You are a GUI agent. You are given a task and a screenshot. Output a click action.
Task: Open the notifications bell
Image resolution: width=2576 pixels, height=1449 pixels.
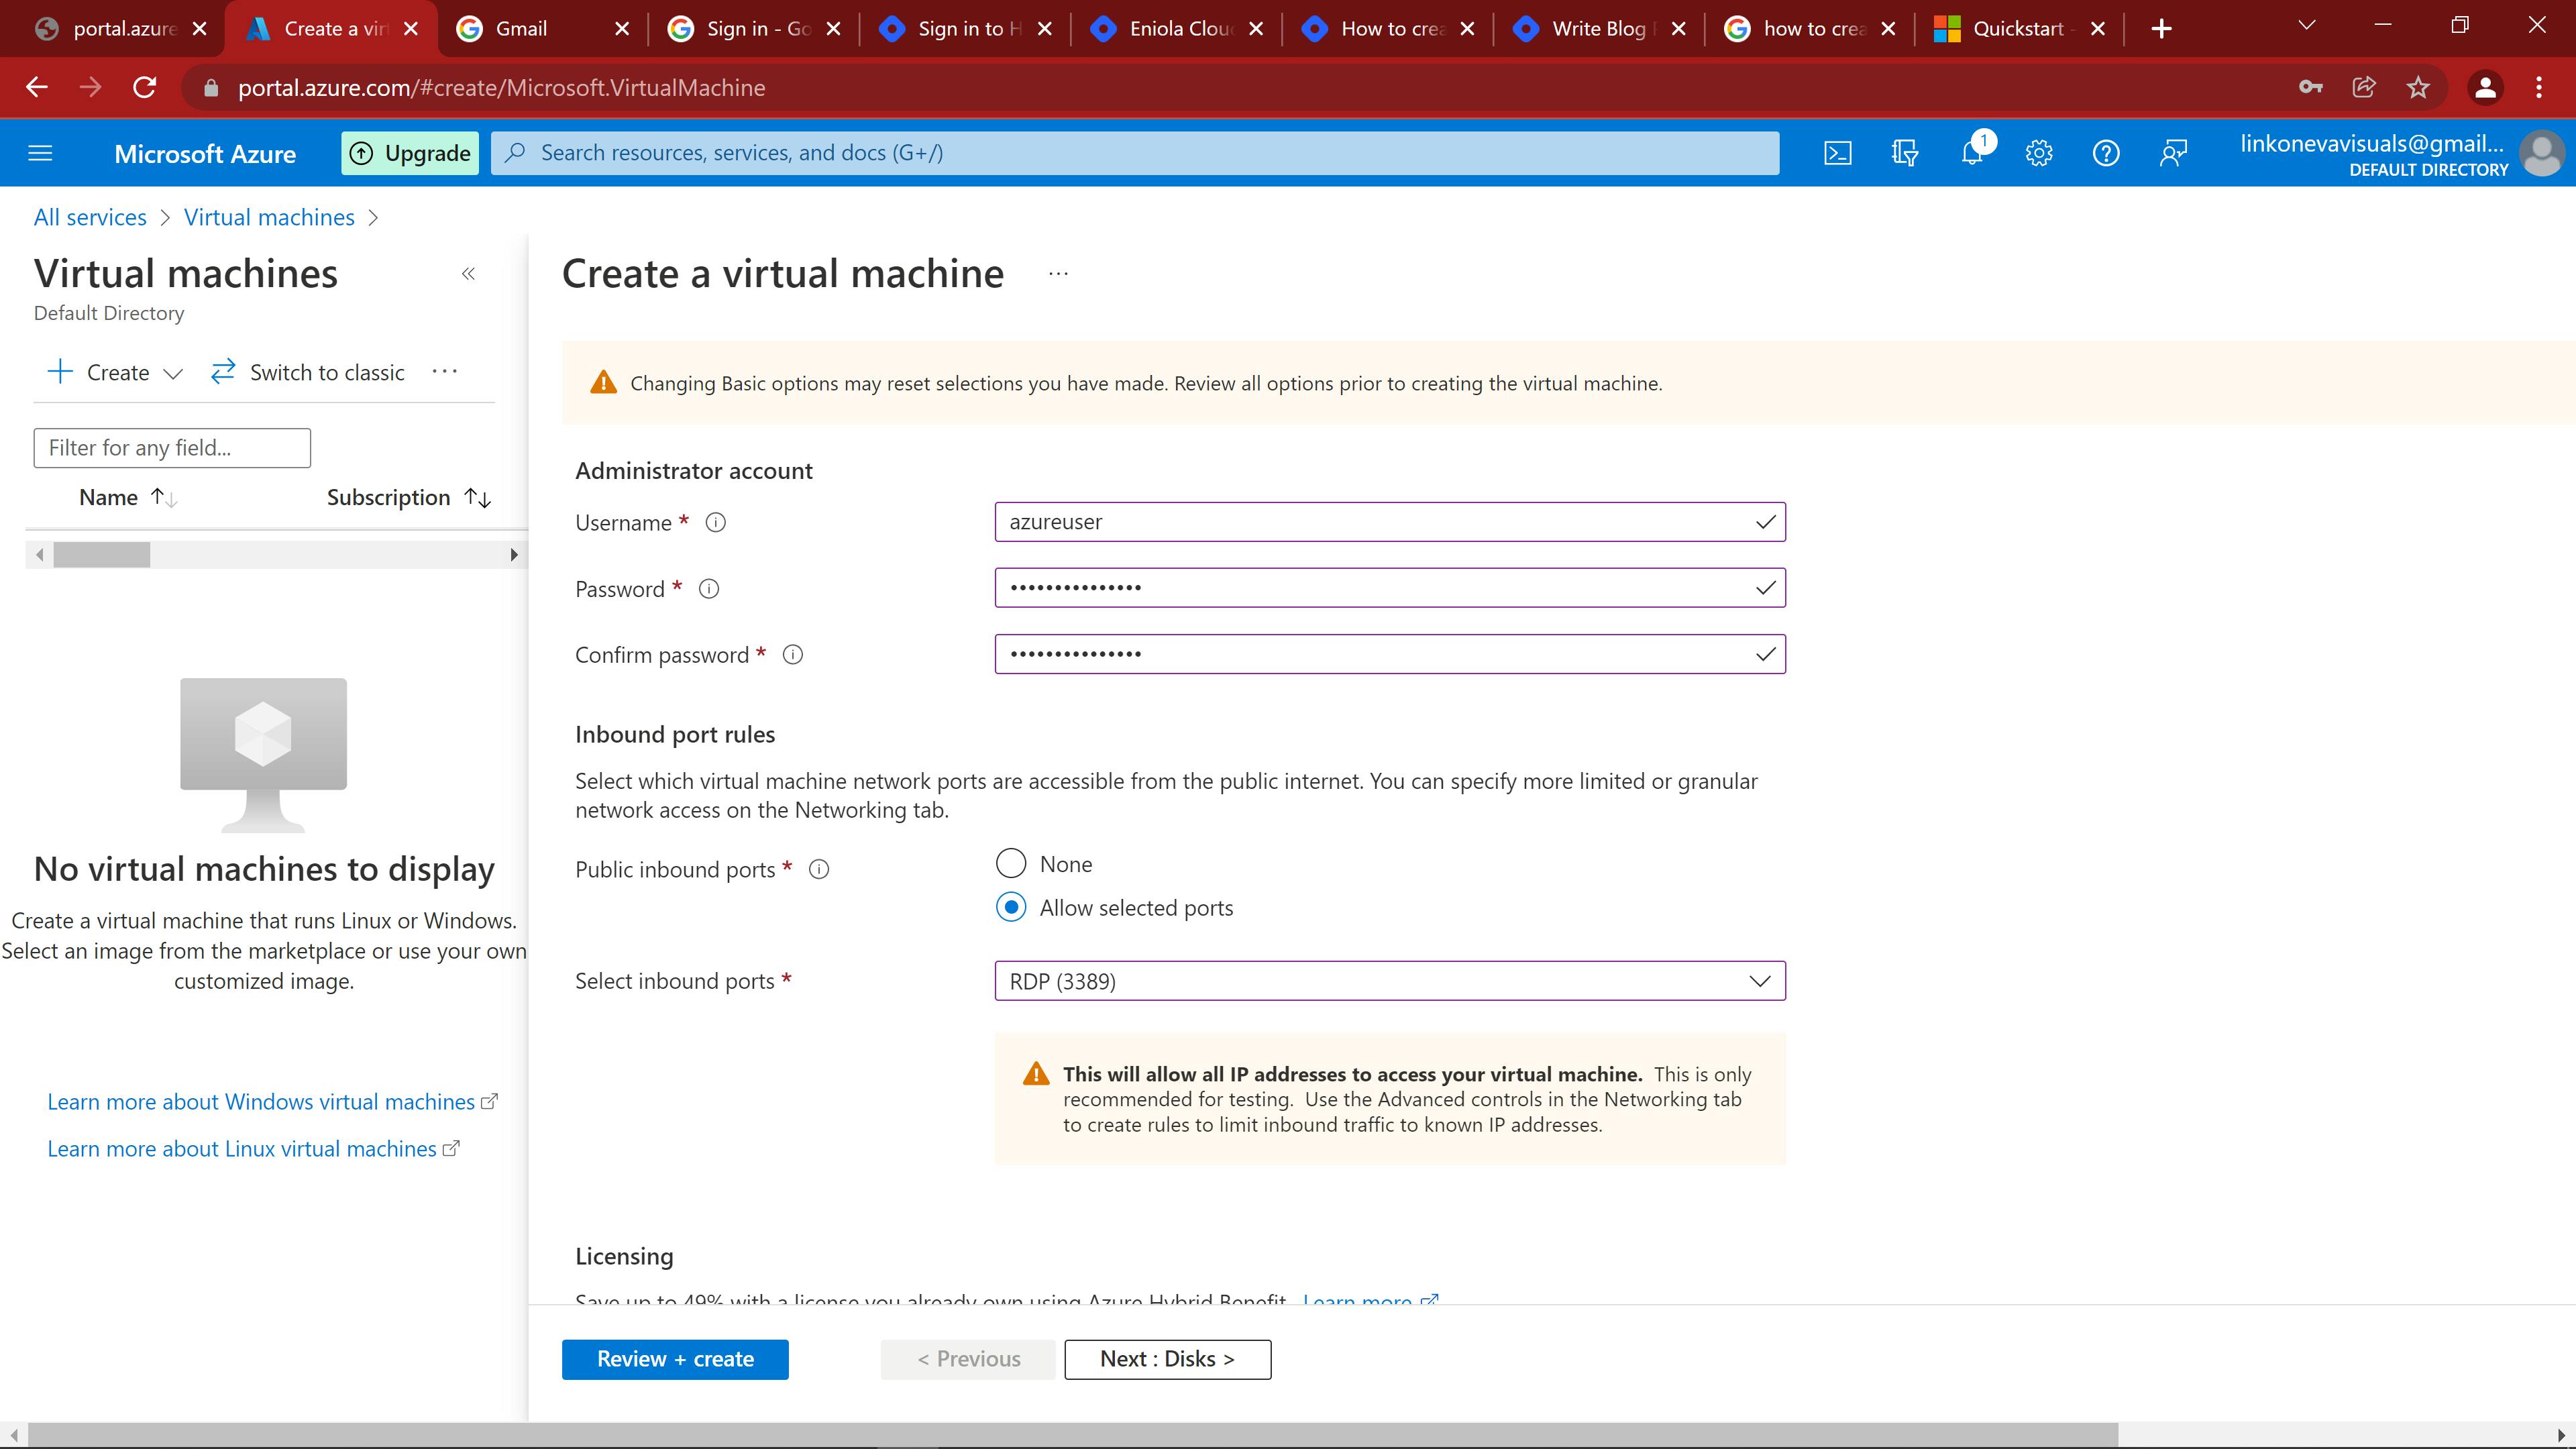(x=1972, y=153)
